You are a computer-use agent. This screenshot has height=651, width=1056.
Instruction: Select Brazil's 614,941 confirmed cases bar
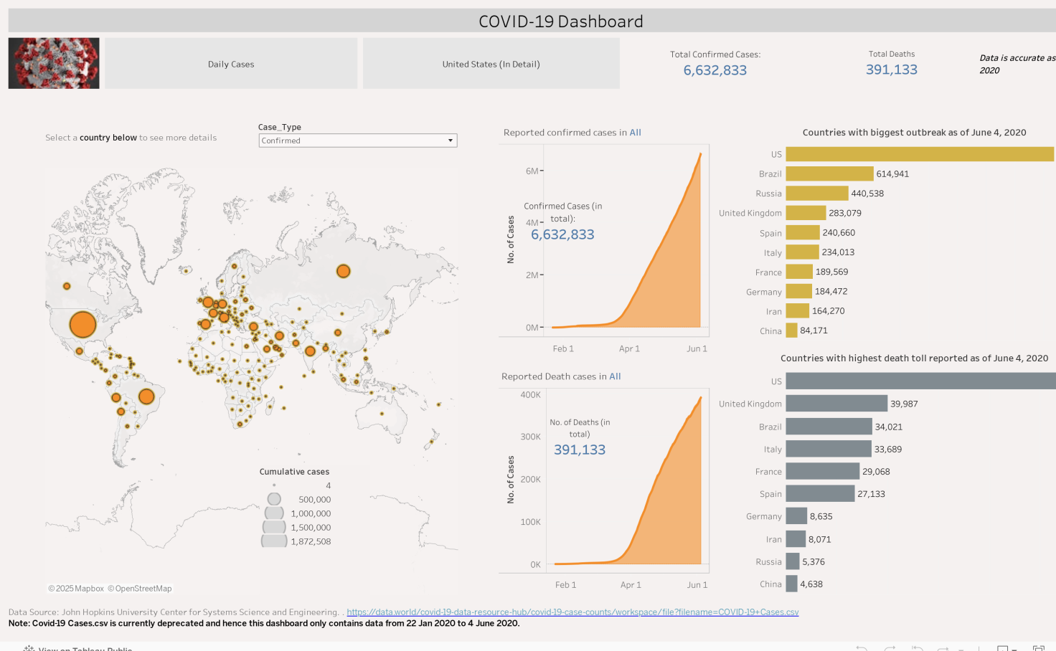pos(830,174)
